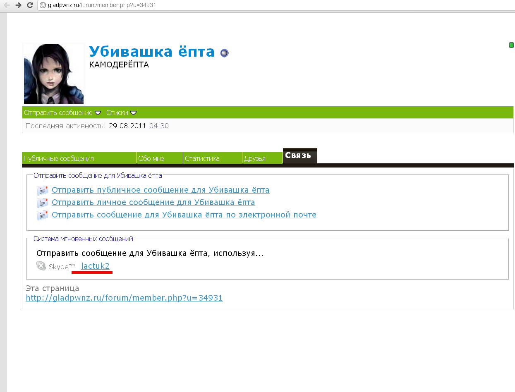The height and width of the screenshot is (392, 515).
Task: Click the offline status icon beside username
Action: point(224,53)
